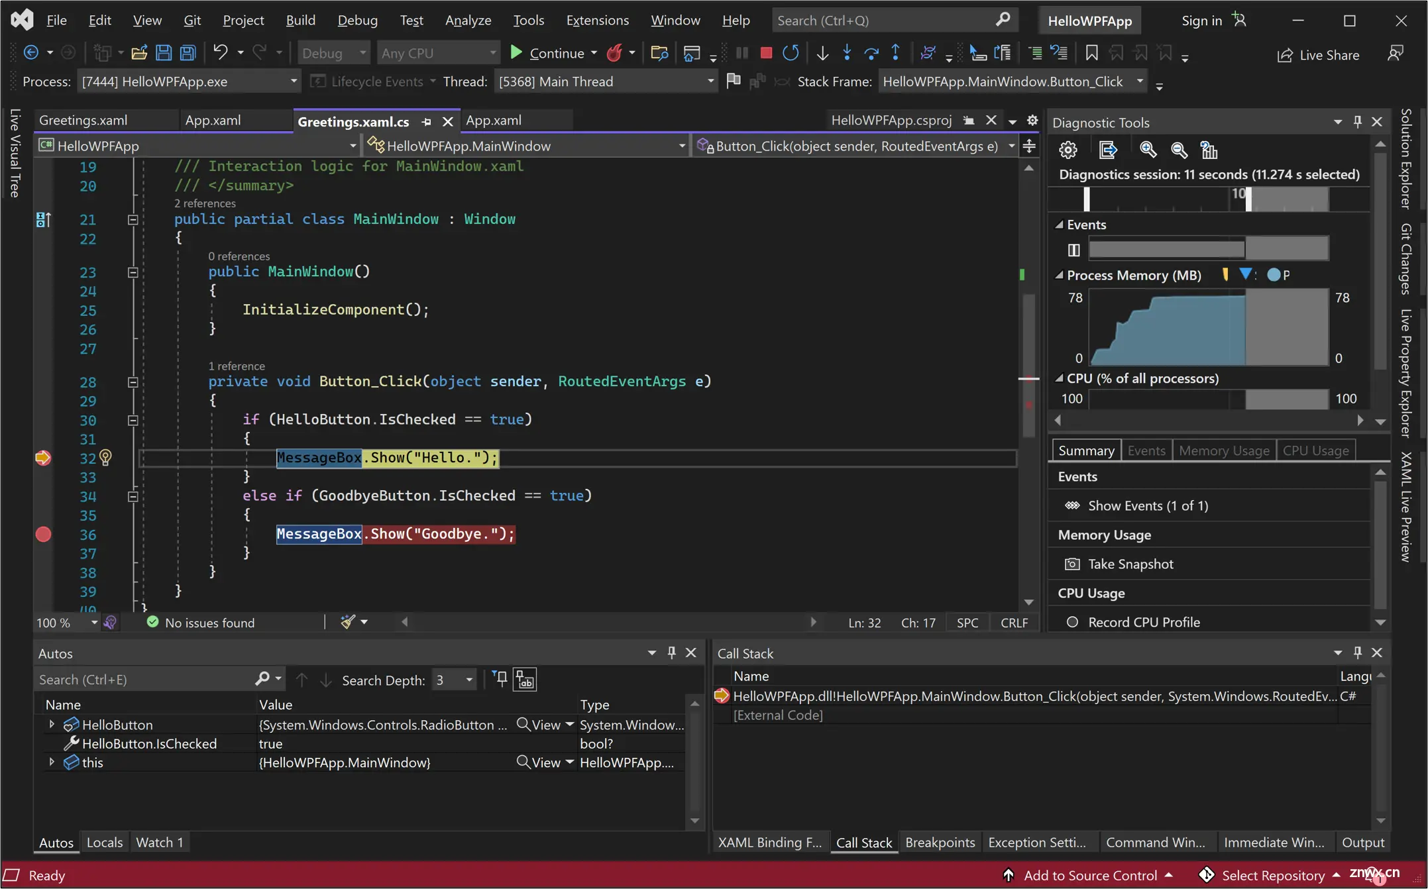The width and height of the screenshot is (1428, 889).
Task: Click the breakpoint icon on line 36
Action: [x=43, y=534]
